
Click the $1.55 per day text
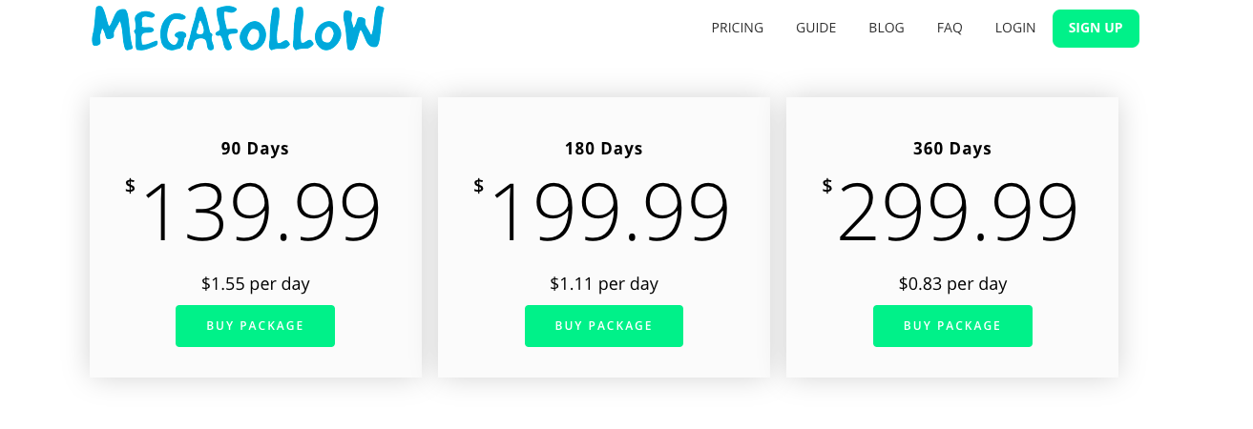tap(255, 284)
